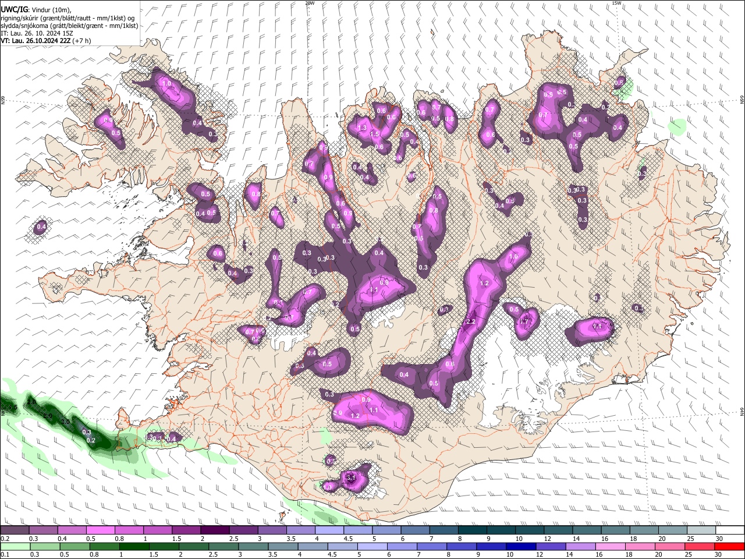Pick the bright red swatch above 30, lower scale
This screenshot has height=559, width=745.
(729, 546)
